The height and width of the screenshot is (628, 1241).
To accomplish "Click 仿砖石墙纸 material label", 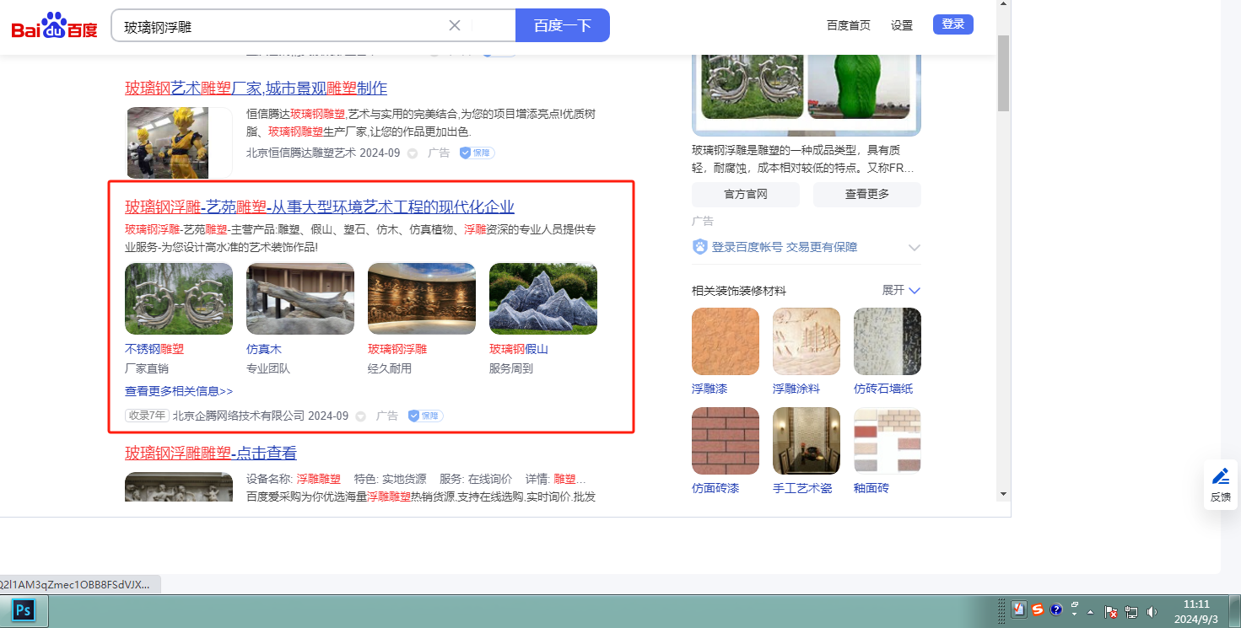I will coord(883,389).
